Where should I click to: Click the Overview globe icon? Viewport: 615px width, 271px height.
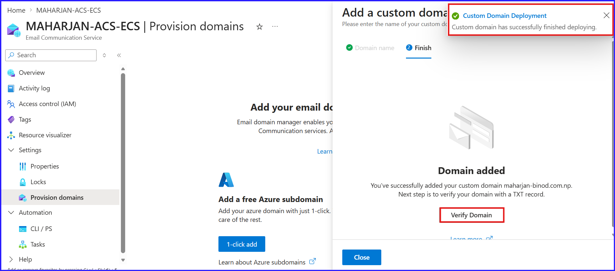[x=11, y=73]
